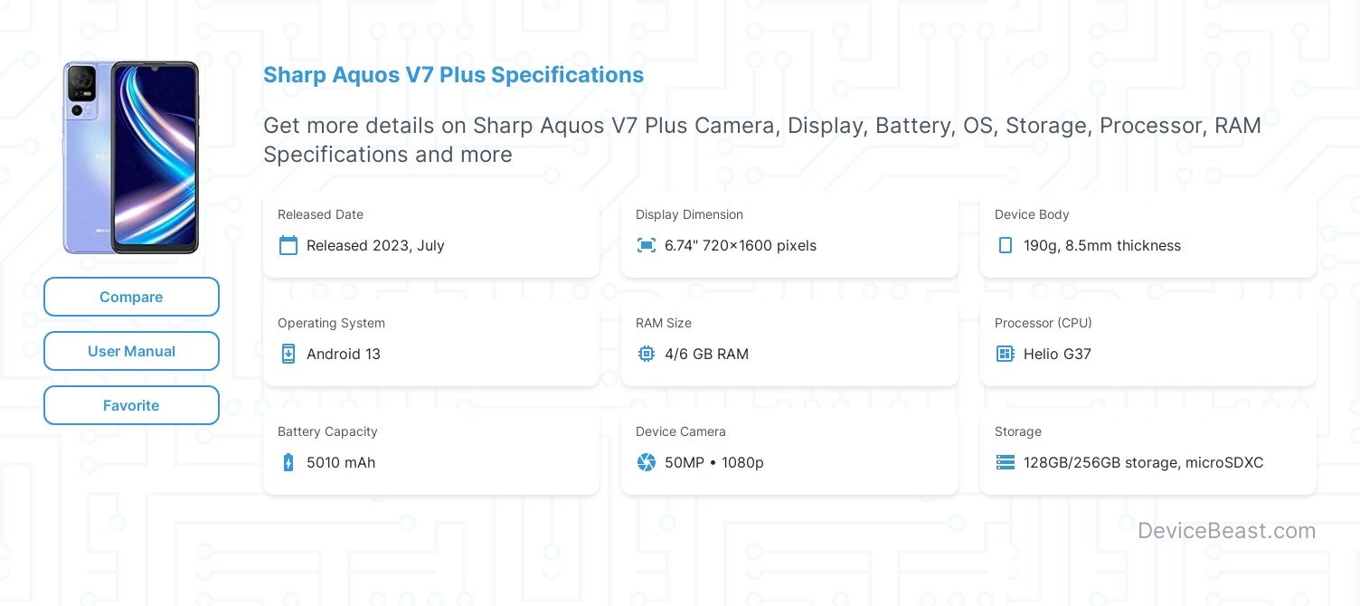Image resolution: width=1360 pixels, height=606 pixels.
Task: Click the RAM Size card showing 4/6 GB
Action: (789, 342)
